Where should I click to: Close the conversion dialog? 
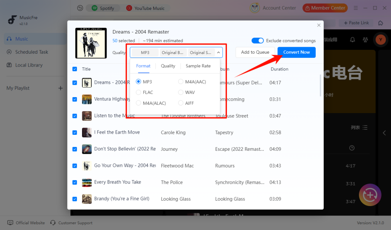319,25
